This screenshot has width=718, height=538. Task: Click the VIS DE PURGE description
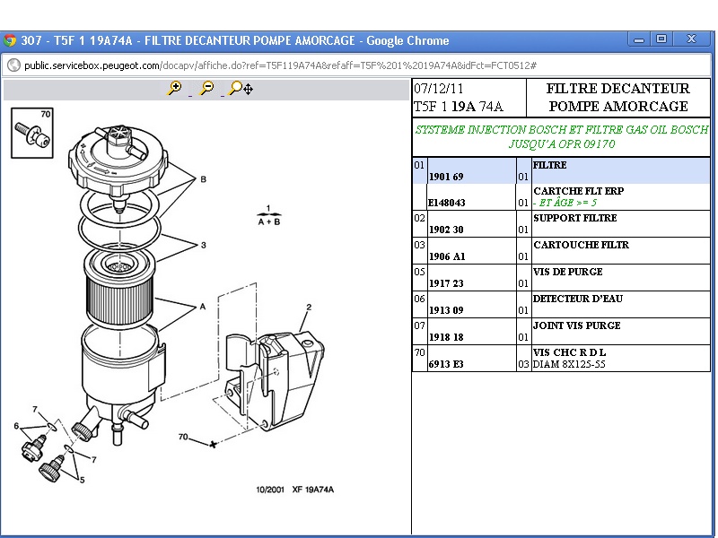point(568,272)
